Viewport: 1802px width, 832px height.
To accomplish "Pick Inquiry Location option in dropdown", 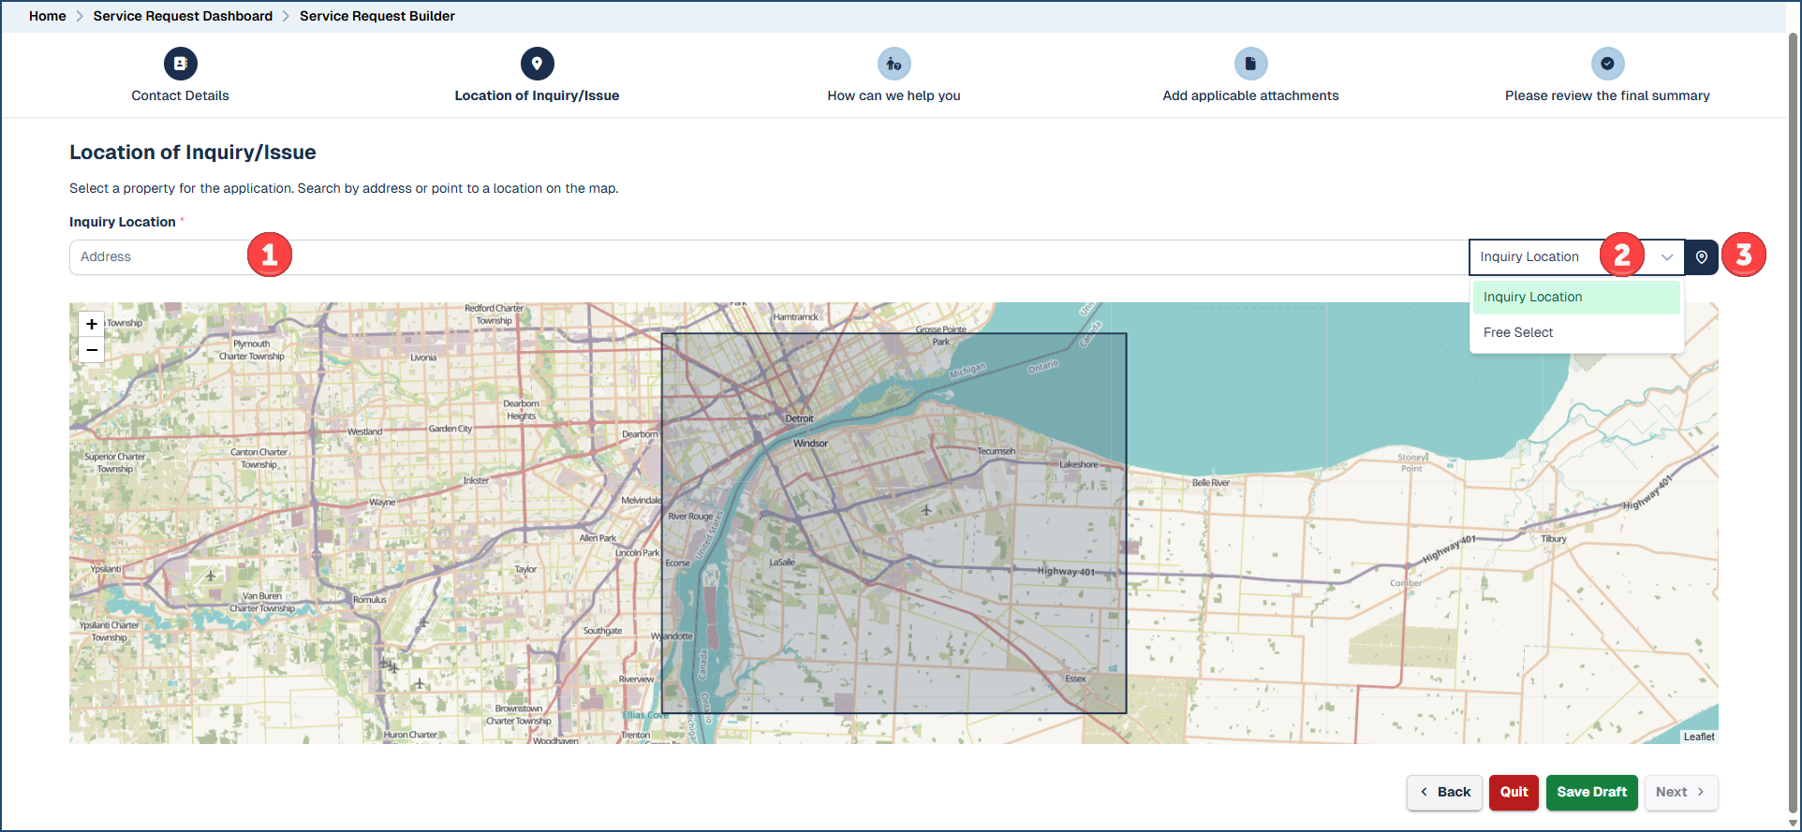I will (1532, 297).
